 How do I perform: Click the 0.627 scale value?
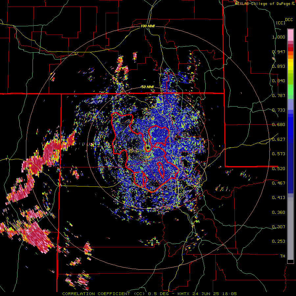pos(279,139)
